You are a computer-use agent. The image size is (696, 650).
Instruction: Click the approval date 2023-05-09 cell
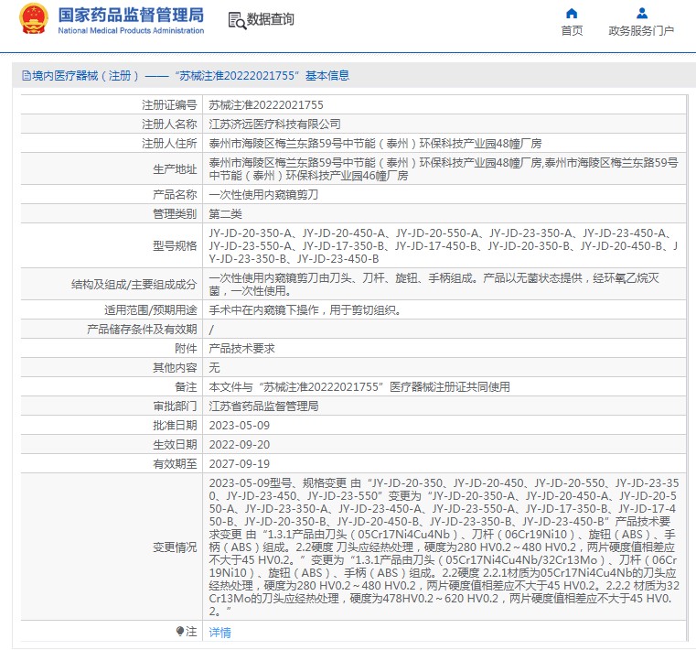click(x=239, y=425)
